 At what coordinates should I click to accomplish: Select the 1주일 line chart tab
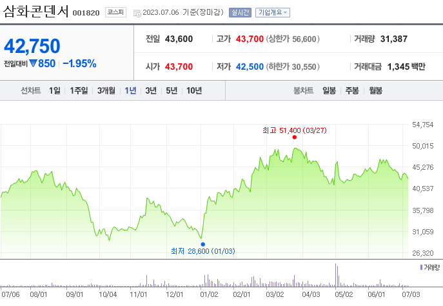tap(79, 90)
